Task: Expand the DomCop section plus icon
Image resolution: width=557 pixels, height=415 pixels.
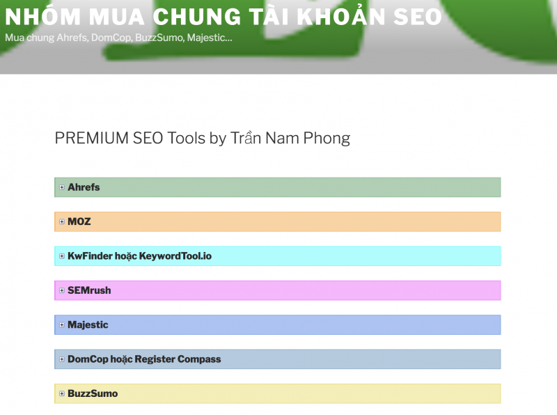Action: 62,359
